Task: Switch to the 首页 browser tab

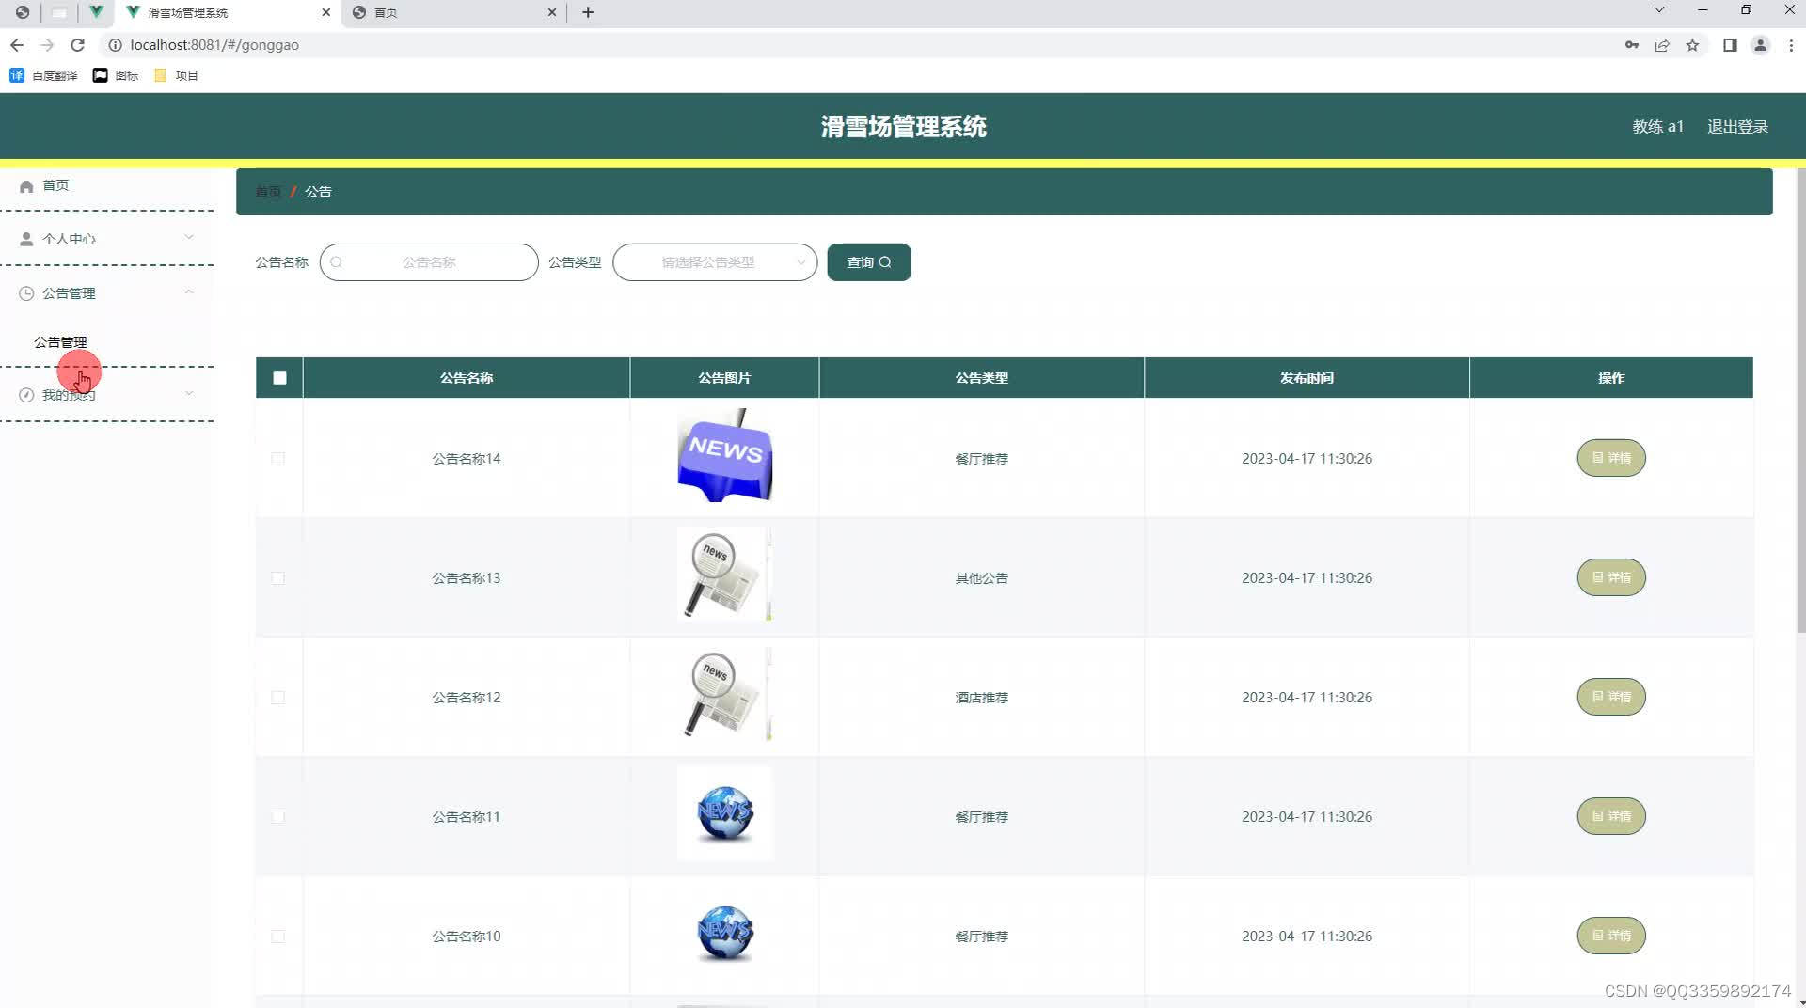Action: pos(455,12)
